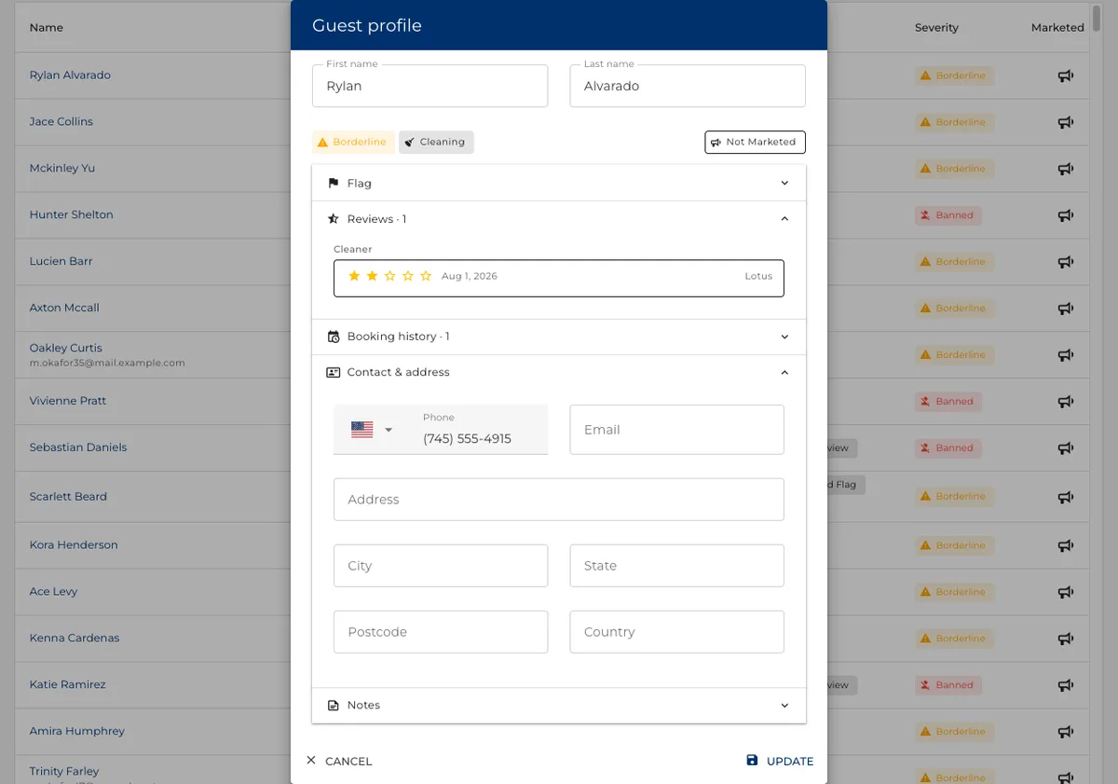Click megaphone icon in Vivienne Pratt row
The image size is (1118, 784).
pos(1066,402)
